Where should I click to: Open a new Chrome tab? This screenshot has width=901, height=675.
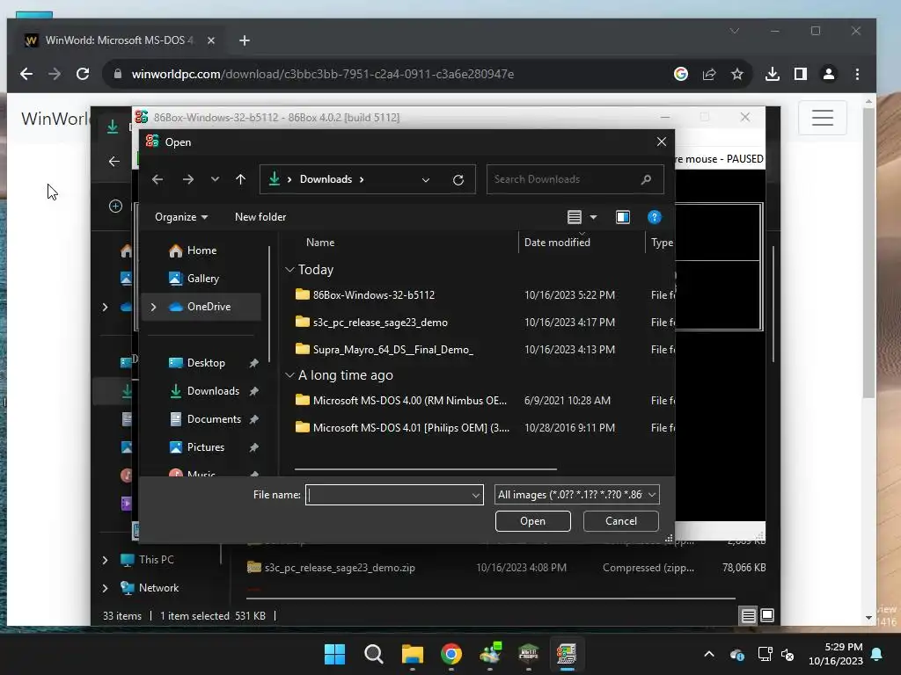click(245, 40)
